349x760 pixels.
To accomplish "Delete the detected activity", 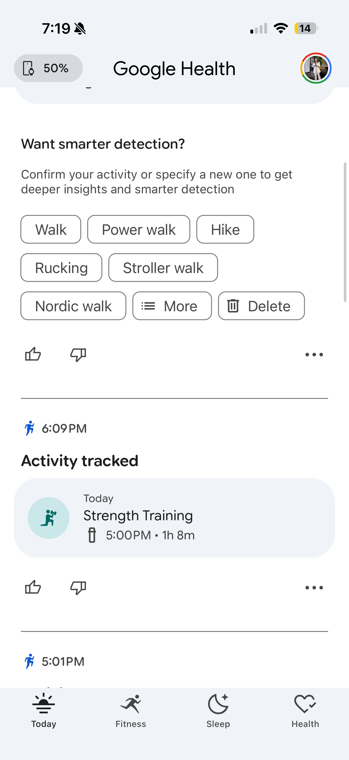I will tap(261, 306).
